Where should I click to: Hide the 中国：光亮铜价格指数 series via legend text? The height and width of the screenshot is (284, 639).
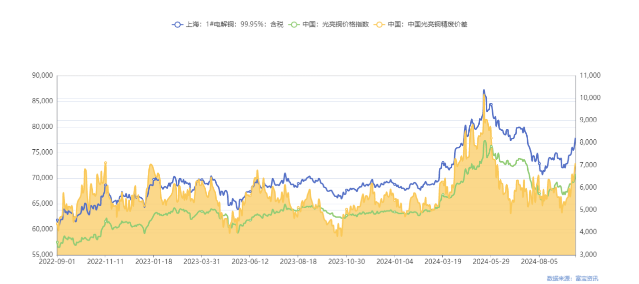tap(335, 24)
